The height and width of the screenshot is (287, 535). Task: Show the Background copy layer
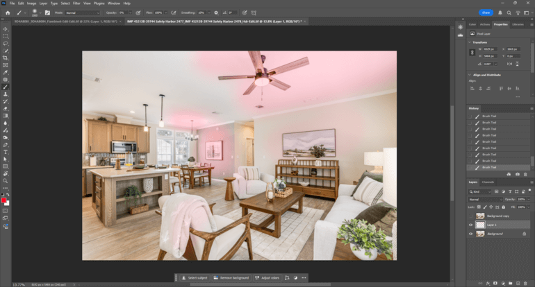471,216
